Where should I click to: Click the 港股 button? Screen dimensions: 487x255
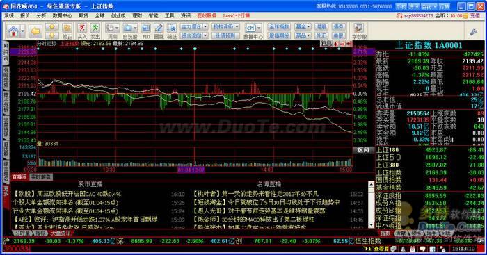click(x=321, y=27)
